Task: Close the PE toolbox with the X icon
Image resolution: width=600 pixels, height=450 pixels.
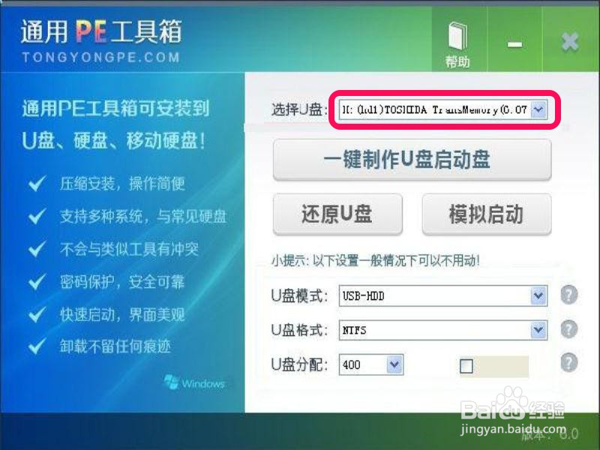Action: point(570,42)
